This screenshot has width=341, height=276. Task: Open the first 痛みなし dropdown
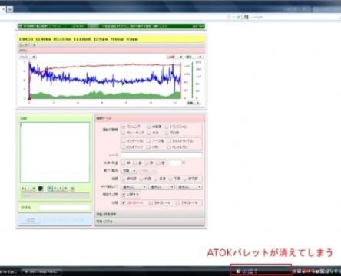134,187
